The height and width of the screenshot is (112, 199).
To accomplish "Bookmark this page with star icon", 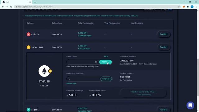I will tap(178, 7).
